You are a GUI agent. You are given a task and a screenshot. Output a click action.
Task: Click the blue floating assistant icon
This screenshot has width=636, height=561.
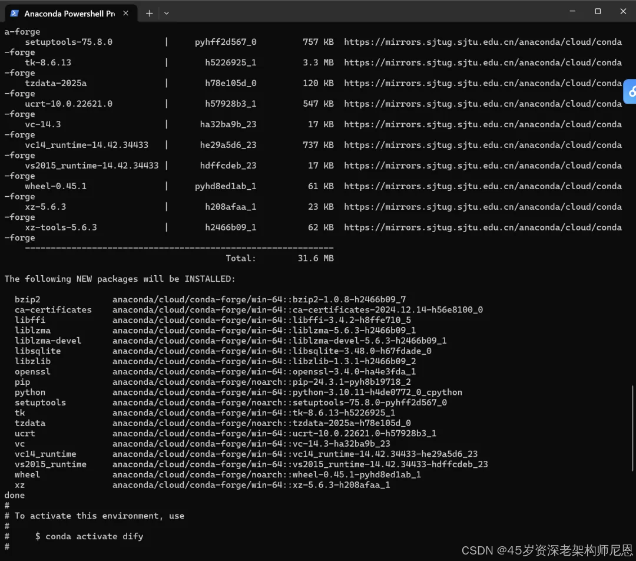click(630, 92)
